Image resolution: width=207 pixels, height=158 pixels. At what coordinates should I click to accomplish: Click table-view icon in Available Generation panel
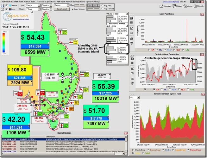point(132,63)
